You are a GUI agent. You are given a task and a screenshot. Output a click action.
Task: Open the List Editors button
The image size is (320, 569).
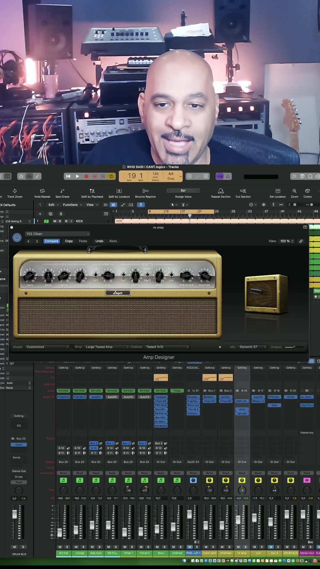click(x=294, y=176)
